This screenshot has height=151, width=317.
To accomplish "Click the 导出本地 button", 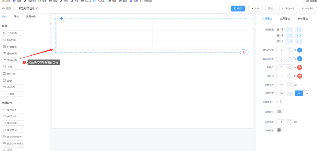I will click(288, 8).
